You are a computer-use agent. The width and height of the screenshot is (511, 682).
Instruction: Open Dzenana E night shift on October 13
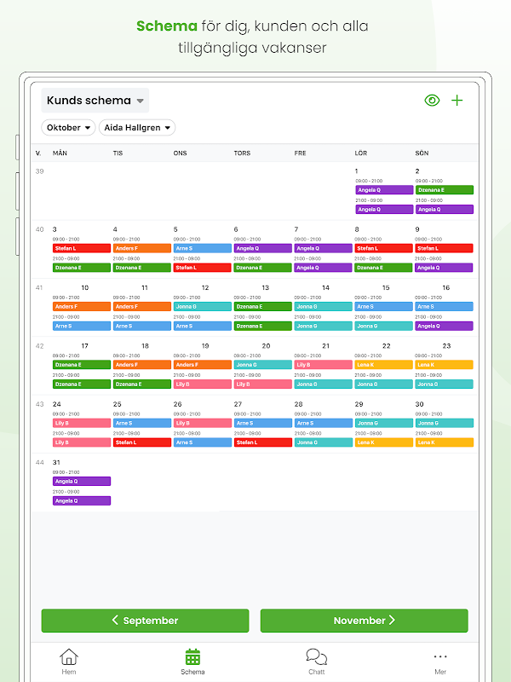coord(263,326)
